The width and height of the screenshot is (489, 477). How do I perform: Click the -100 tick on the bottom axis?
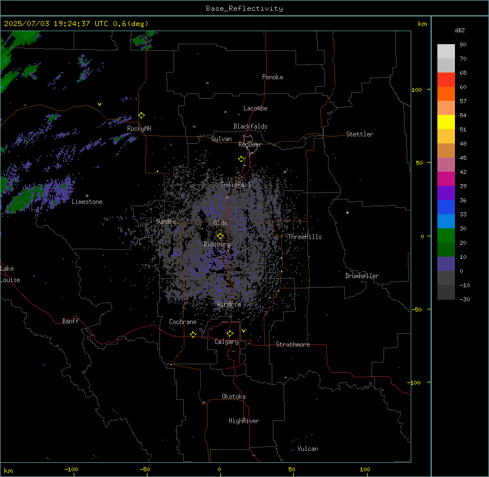coord(71,470)
